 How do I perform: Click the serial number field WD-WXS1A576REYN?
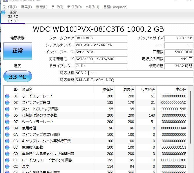[101, 45]
